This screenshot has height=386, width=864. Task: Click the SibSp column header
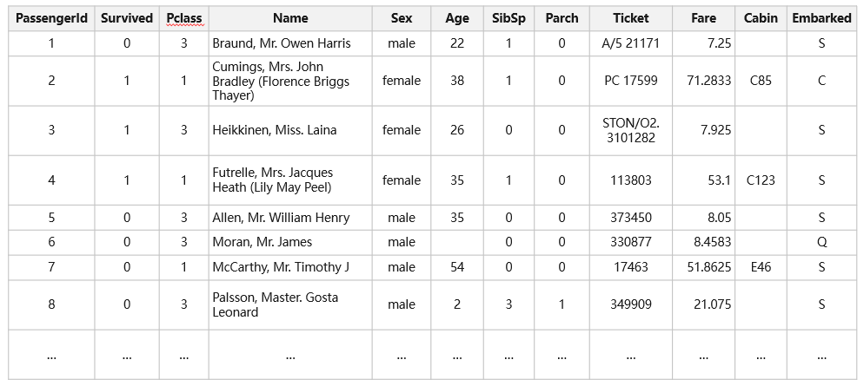(x=508, y=18)
